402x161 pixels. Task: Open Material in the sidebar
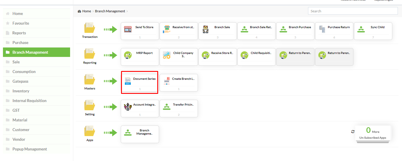(37, 120)
